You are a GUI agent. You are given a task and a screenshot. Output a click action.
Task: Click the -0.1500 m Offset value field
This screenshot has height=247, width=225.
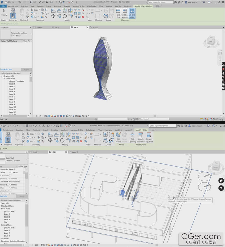tap(16, 172)
